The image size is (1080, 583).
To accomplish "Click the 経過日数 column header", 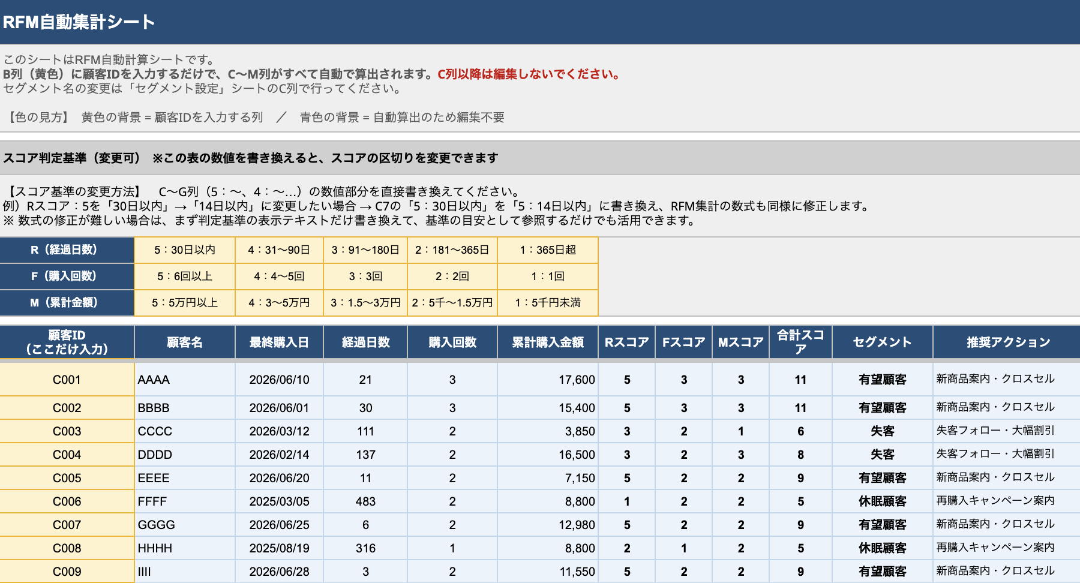I will [x=365, y=342].
